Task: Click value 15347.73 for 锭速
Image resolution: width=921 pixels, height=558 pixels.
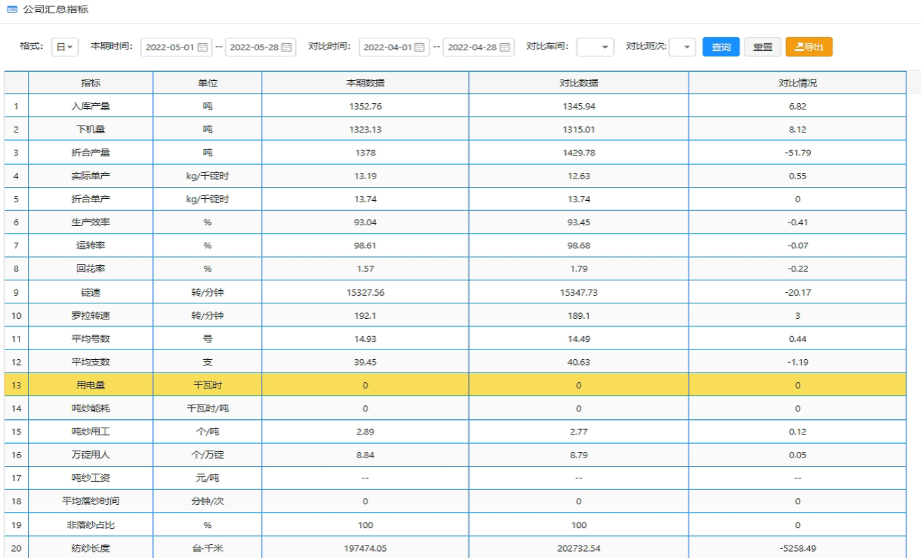Action: coord(578,292)
